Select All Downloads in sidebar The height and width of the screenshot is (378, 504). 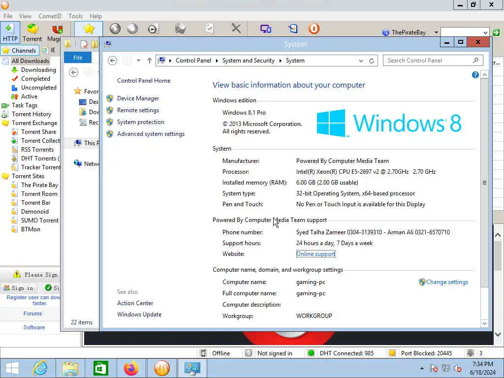[x=30, y=61]
